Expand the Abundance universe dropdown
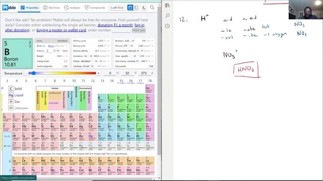The height and width of the screenshot is (181, 323). click(137, 61)
